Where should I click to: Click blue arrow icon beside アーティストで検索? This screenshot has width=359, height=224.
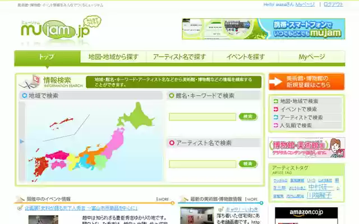[x=276, y=118]
